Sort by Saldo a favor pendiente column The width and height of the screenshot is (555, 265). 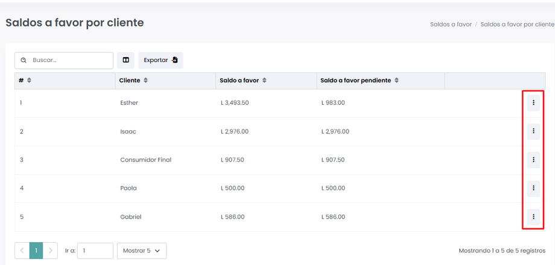point(396,81)
